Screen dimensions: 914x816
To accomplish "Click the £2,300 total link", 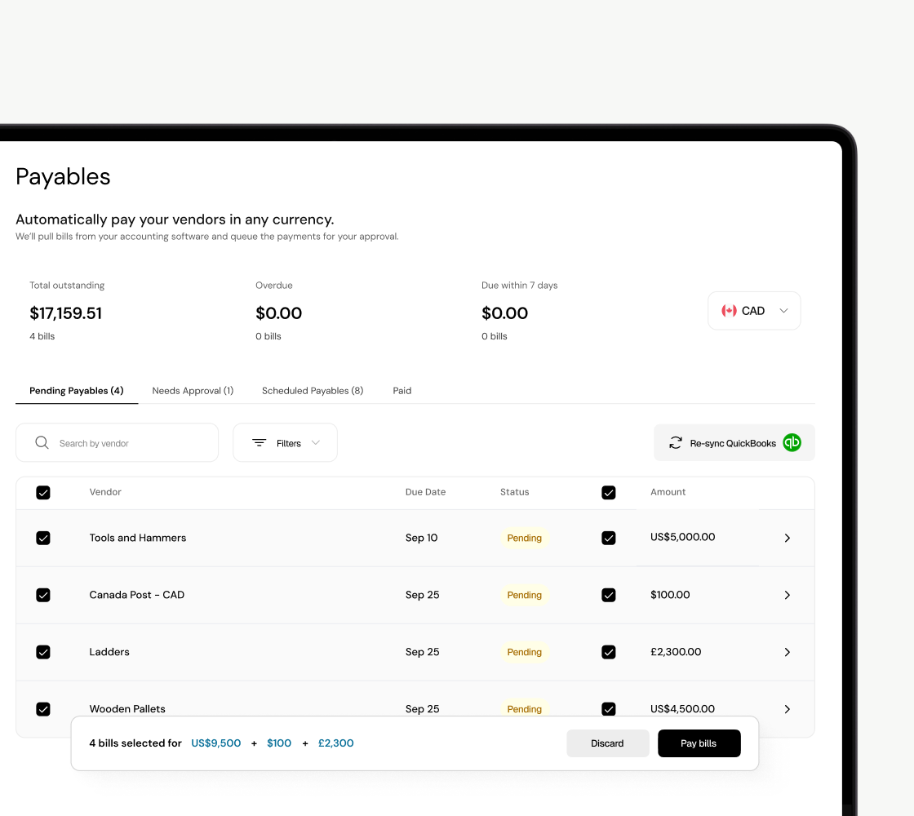I will point(335,743).
